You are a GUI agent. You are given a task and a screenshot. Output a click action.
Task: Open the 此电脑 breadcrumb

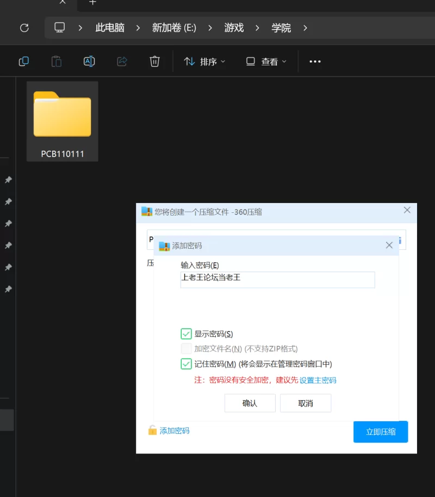coord(110,28)
